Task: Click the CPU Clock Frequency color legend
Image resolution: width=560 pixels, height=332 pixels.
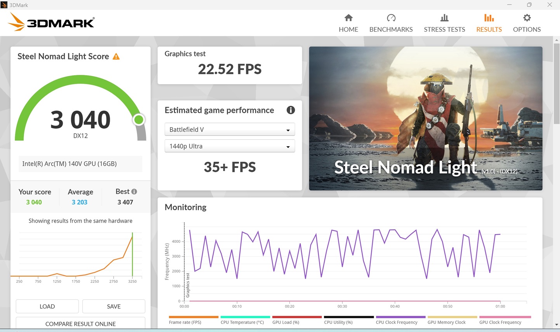Action: coord(397,322)
